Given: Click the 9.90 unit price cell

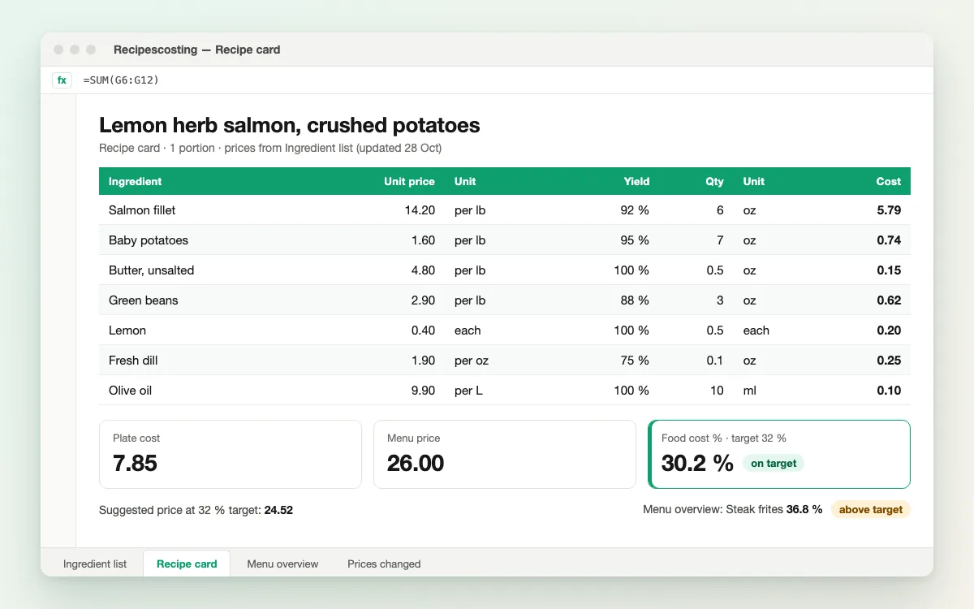Looking at the screenshot, I should (423, 391).
